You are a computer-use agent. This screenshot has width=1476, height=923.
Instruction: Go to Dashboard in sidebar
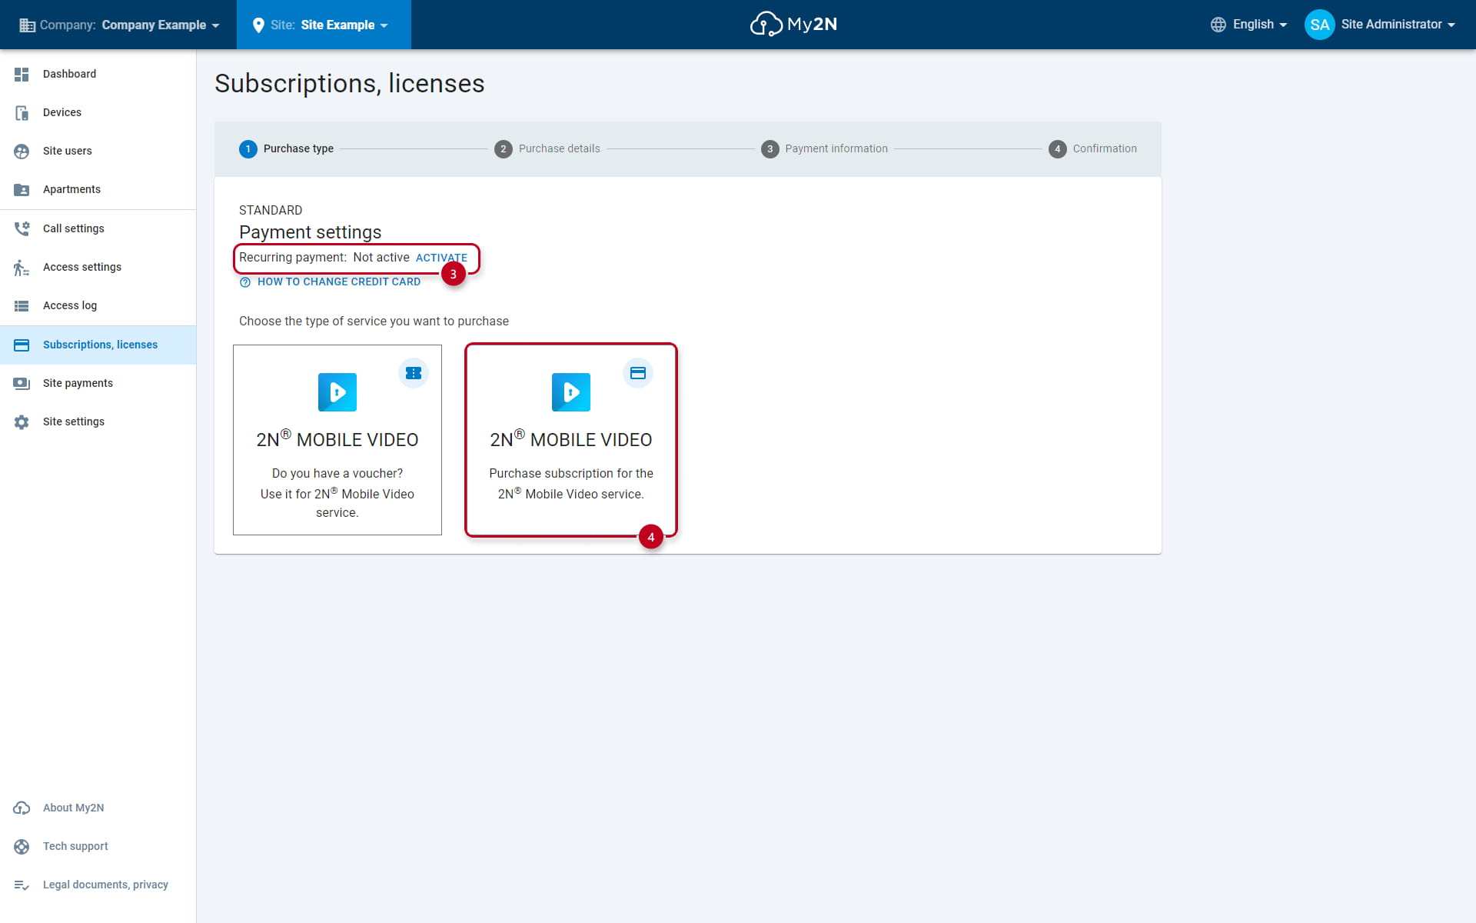pyautogui.click(x=98, y=74)
